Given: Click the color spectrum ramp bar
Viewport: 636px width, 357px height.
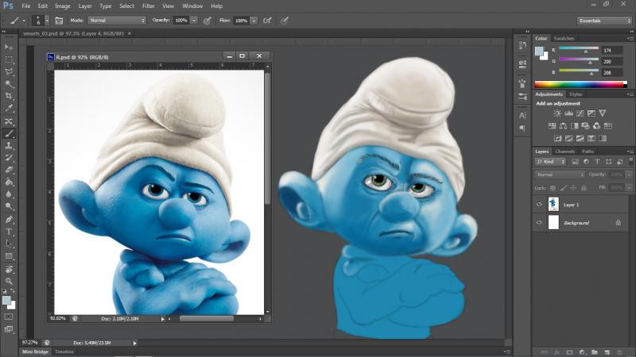Looking at the screenshot, I should coord(581,84).
